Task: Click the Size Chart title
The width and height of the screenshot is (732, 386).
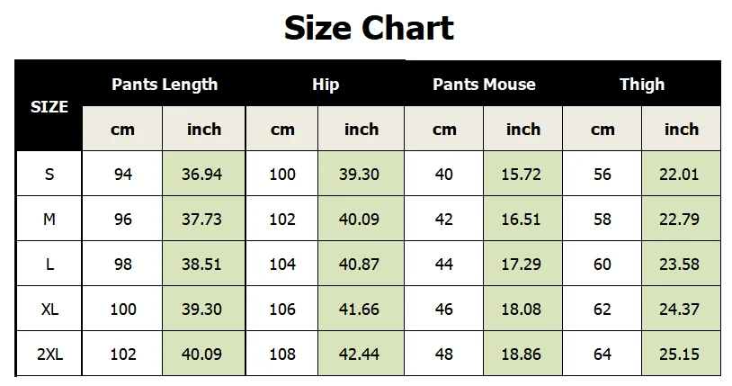Action: [x=369, y=28]
